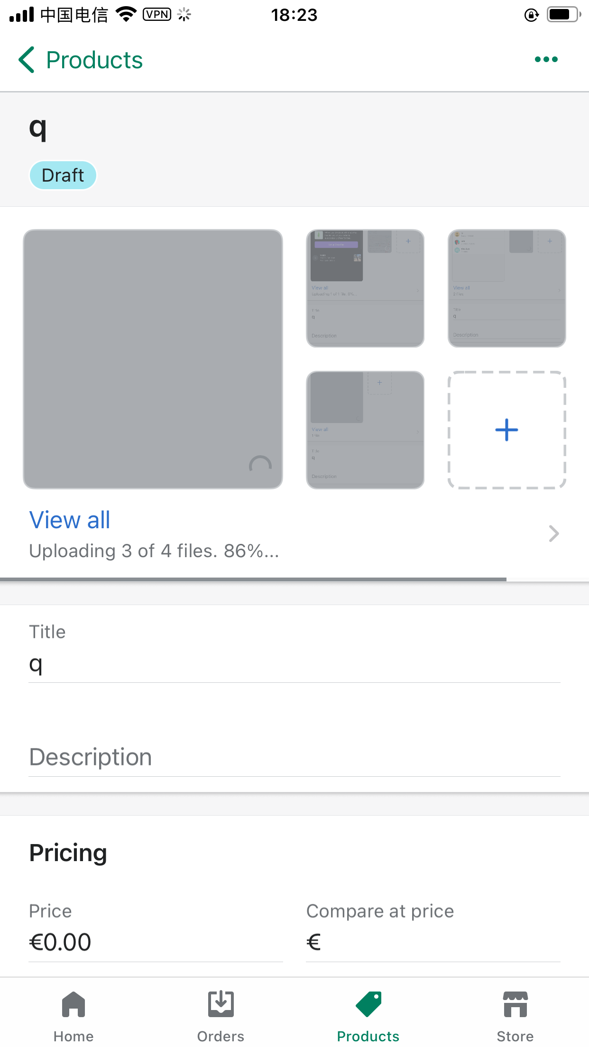Open the Home tab house icon
Screen dimensions: 589x1047
[x=74, y=1004]
